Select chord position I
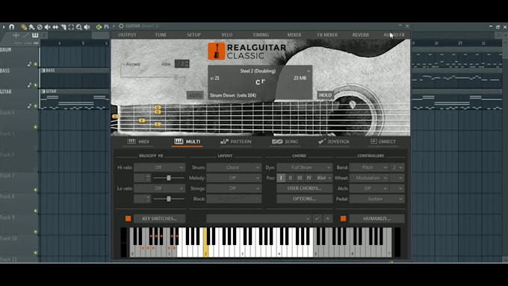The height and width of the screenshot is (286, 508). click(x=281, y=178)
